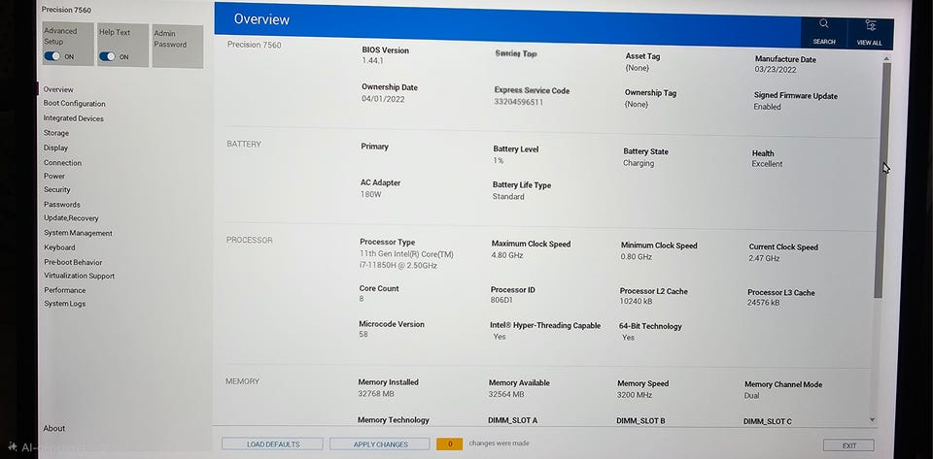The width and height of the screenshot is (933, 459).
Task: Click Manufacture Date 03/23/2022
Action: pos(776,70)
